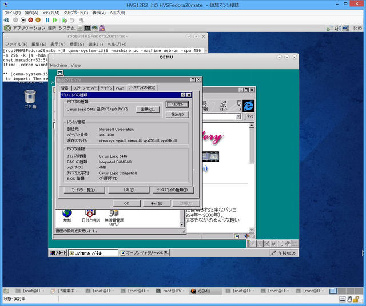Viewport: 366px width, 306px height.
Task: Click the ディスプレイの種類(T)... button
Action: pos(173,190)
